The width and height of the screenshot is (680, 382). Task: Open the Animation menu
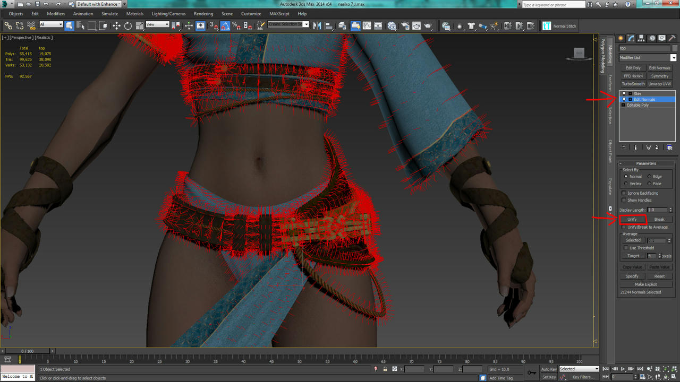coord(83,14)
